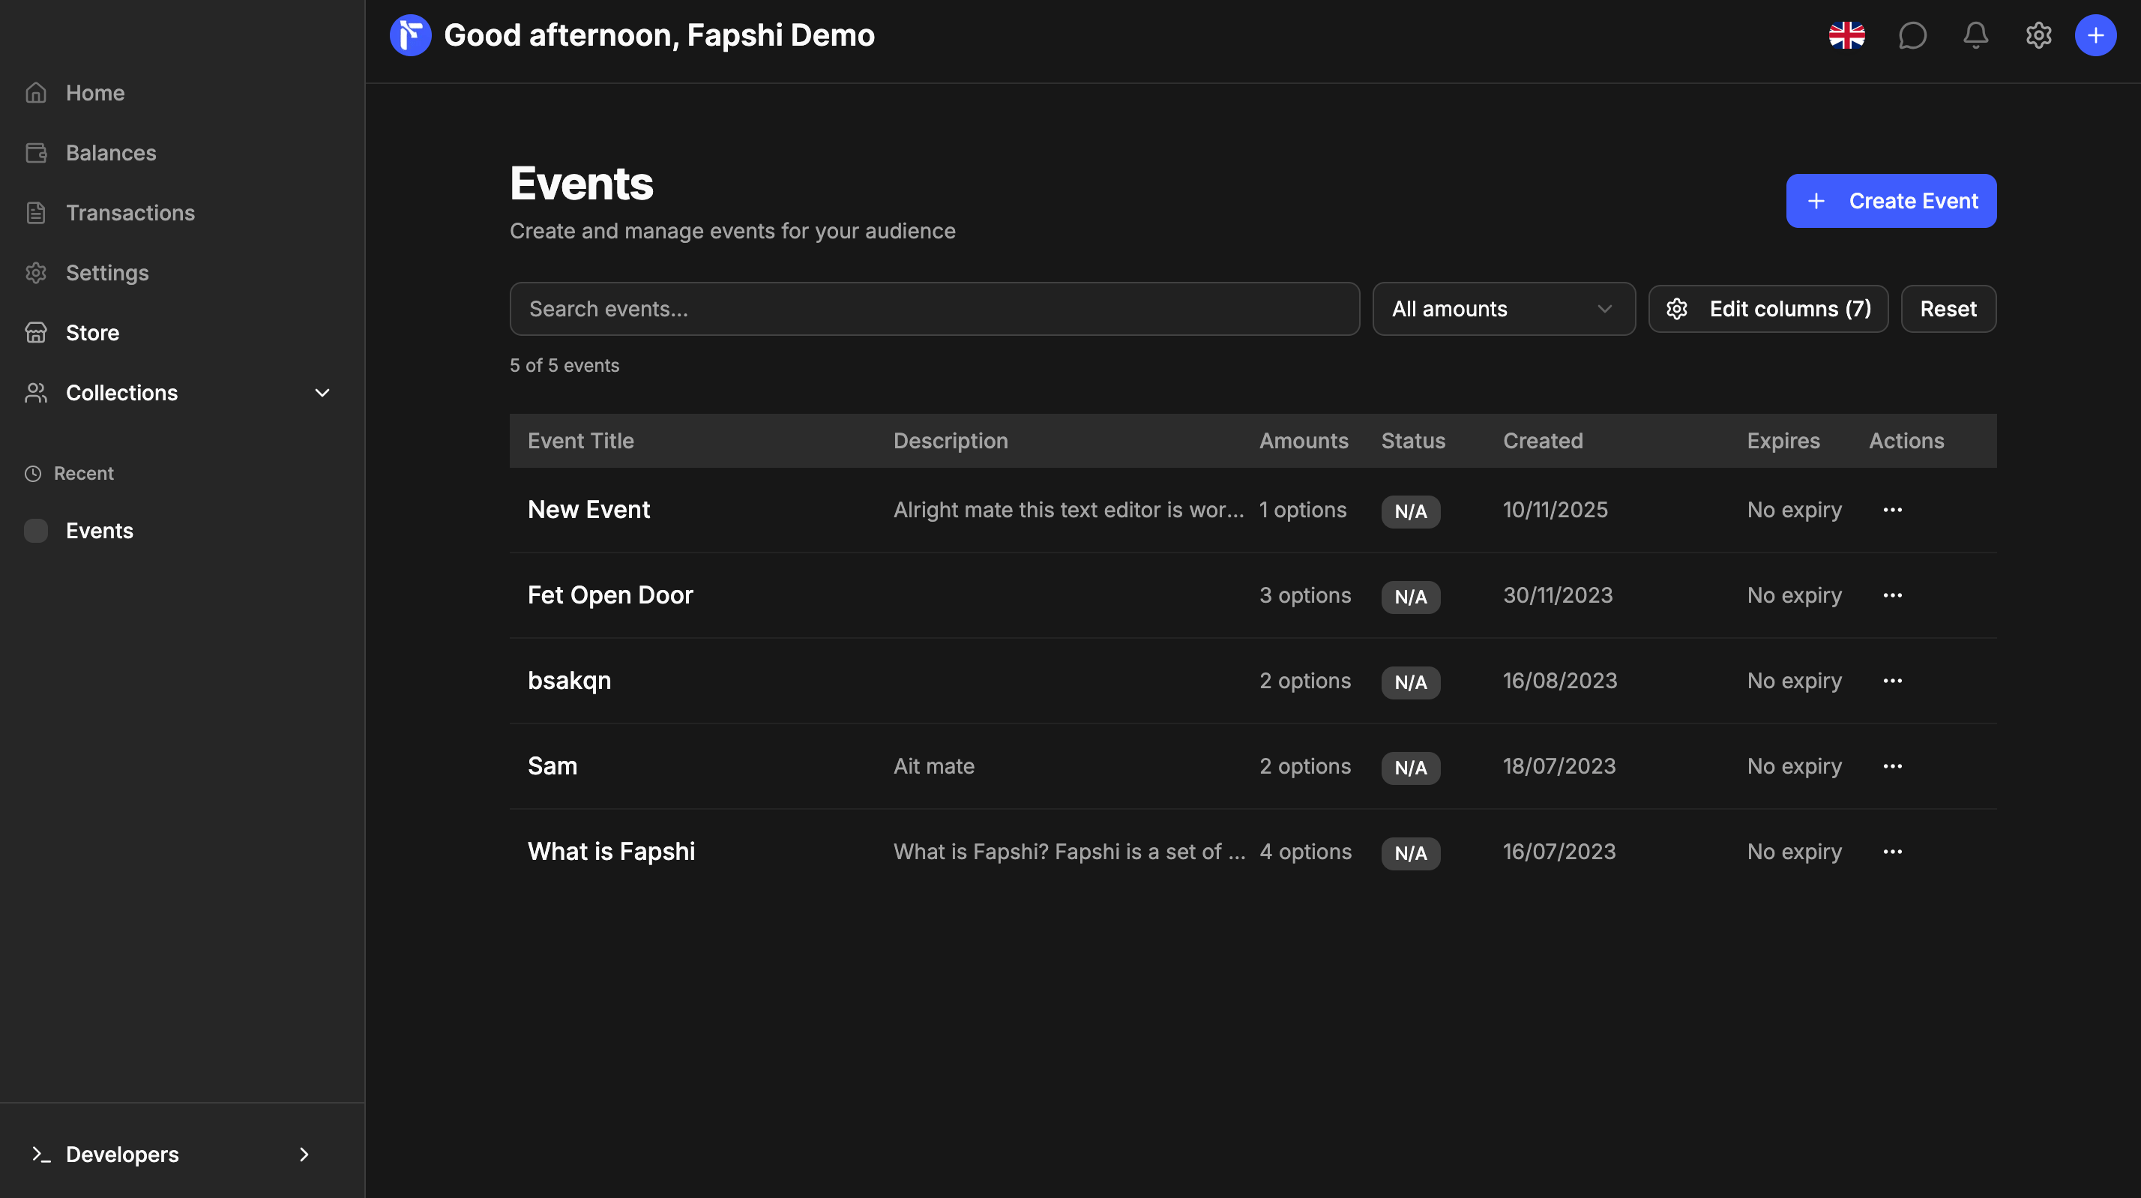Open the chat bubble icon
2141x1198 pixels.
[1912, 35]
